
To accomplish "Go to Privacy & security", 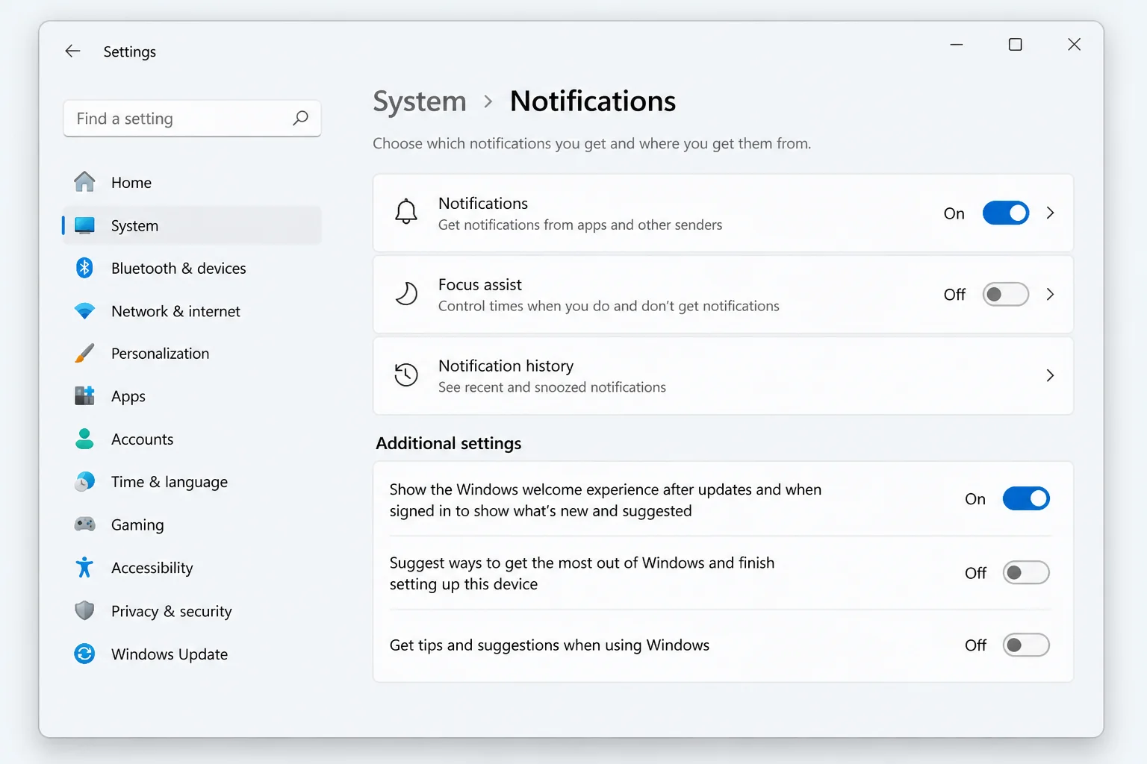I will 192,611.
